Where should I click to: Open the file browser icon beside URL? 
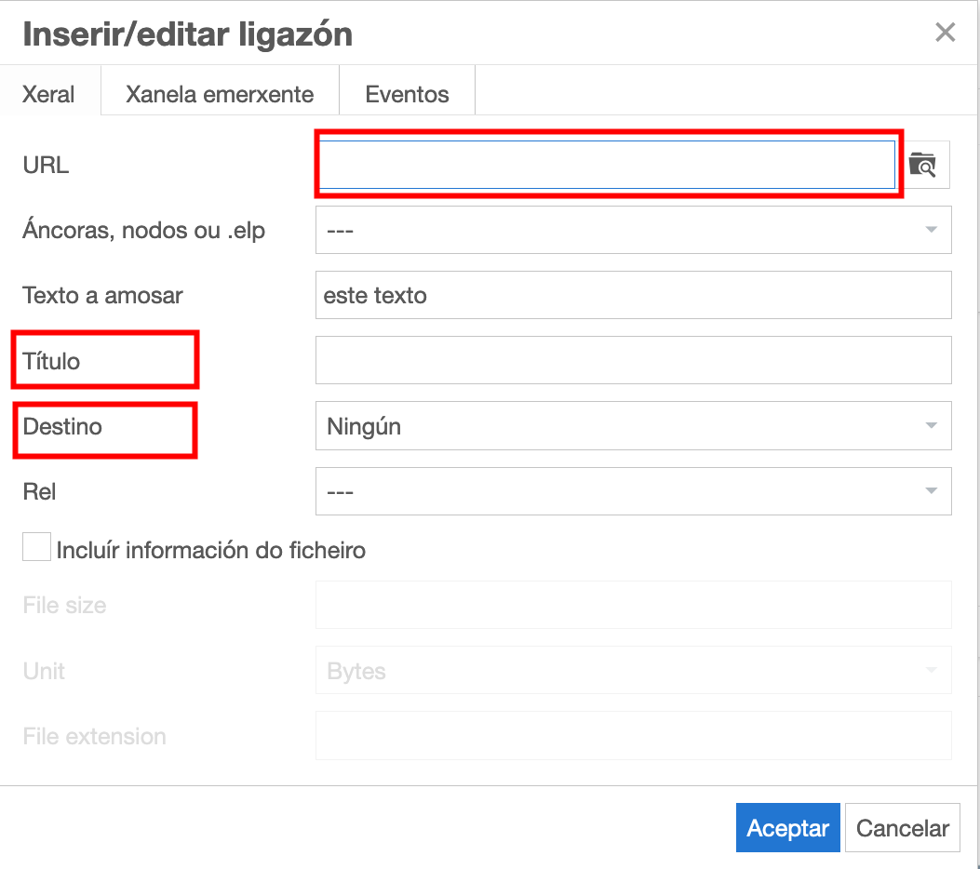click(923, 165)
